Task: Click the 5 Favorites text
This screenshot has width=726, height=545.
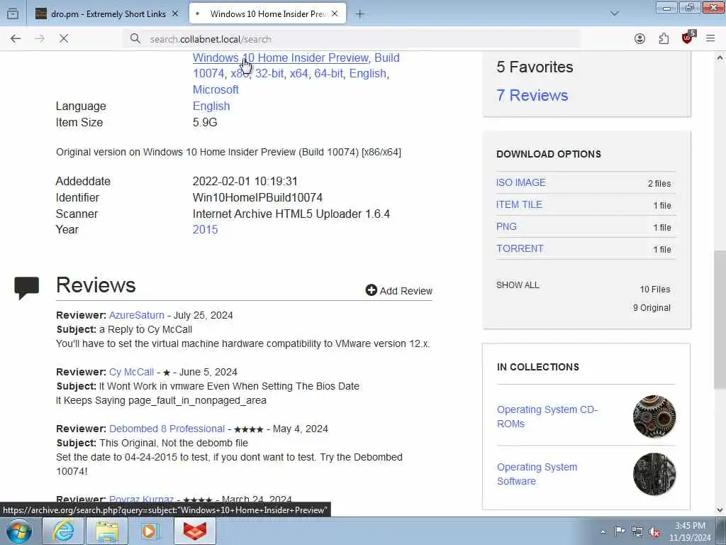Action: 535,67
